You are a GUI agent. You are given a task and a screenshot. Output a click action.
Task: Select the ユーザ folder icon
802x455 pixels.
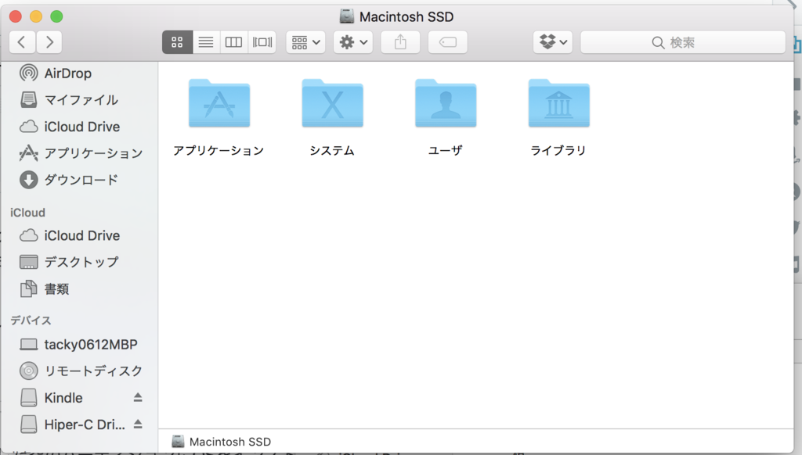[446, 104]
